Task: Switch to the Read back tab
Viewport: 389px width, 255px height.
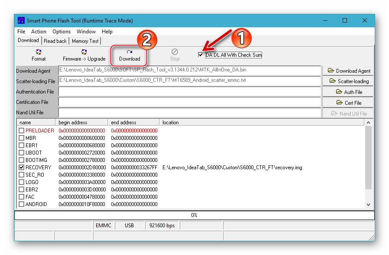Action: 55,41
